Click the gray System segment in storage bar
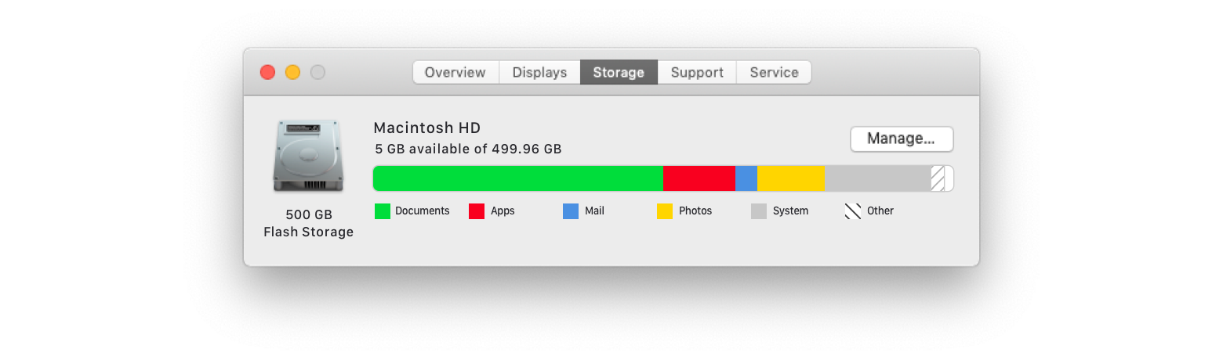 point(878,178)
